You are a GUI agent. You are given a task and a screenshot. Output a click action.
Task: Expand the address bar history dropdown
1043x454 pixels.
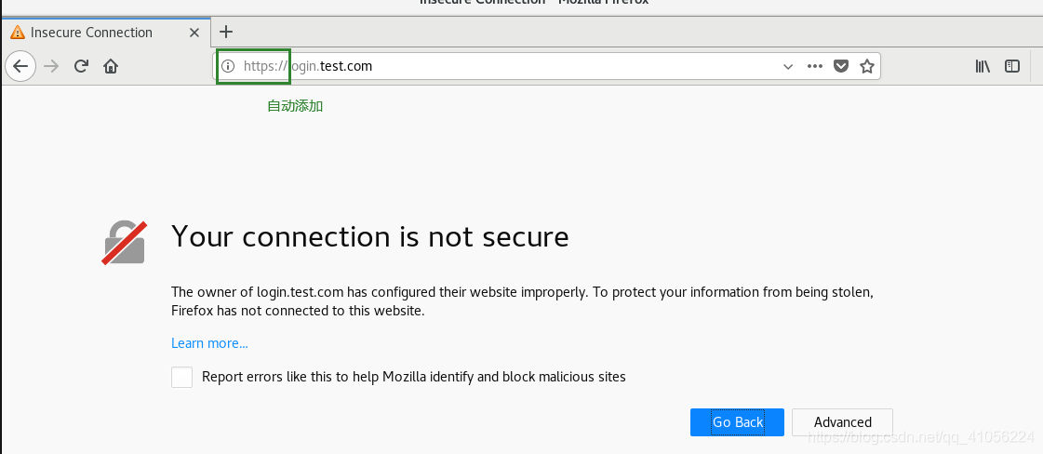(x=788, y=66)
